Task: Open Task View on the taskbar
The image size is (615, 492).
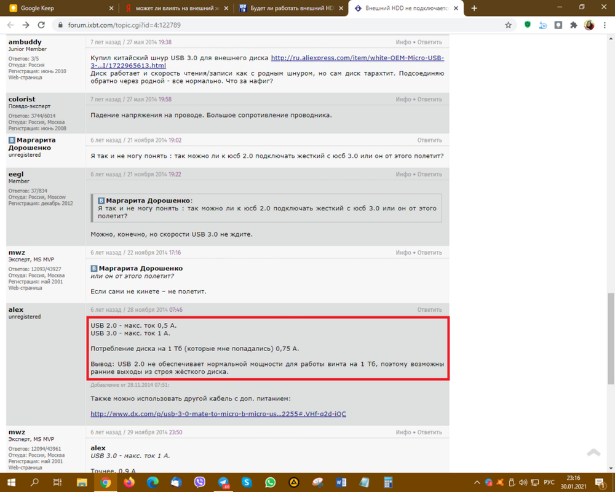Action: click(58, 482)
